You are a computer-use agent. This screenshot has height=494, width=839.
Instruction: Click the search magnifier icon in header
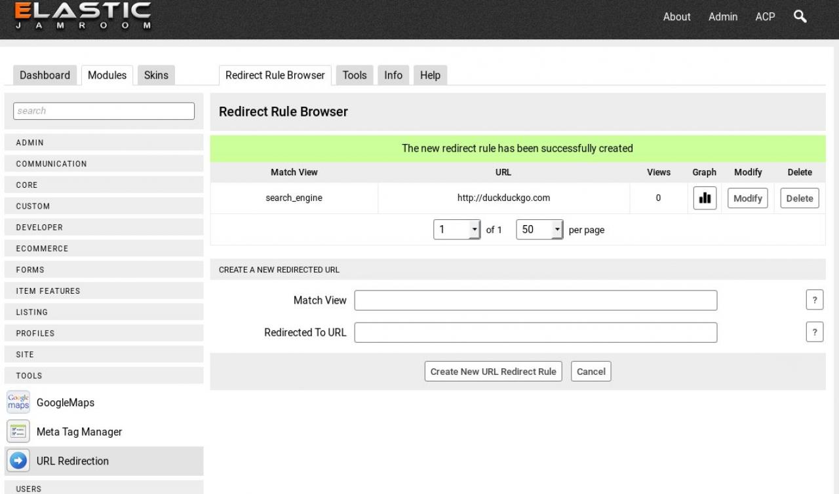[x=800, y=16]
